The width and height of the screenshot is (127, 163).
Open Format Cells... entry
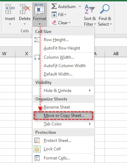(63, 158)
